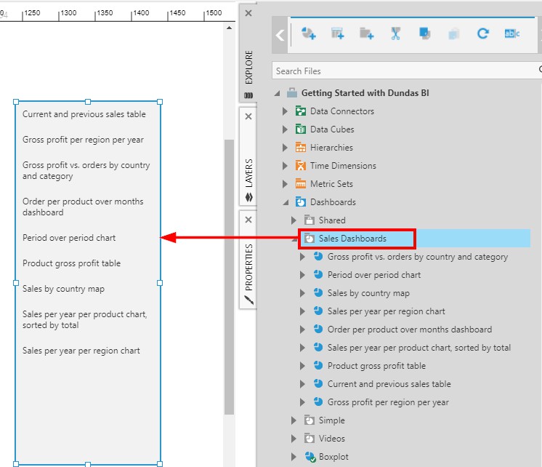Click the new dashboard toolbar icon

coord(309,33)
